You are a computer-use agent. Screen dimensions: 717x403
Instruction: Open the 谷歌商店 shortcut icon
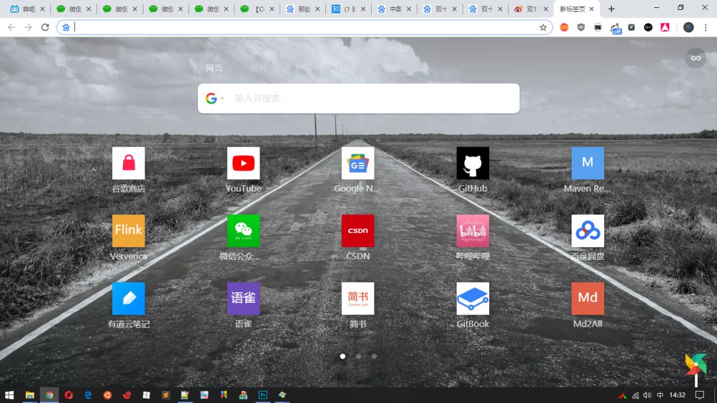click(129, 163)
